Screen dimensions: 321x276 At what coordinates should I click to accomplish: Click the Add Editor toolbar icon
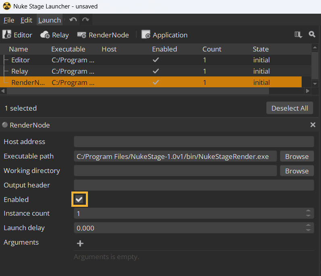click(7, 35)
